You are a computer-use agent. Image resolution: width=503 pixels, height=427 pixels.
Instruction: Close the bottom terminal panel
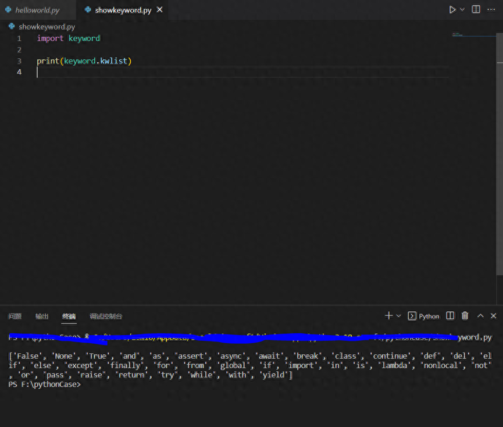click(494, 316)
